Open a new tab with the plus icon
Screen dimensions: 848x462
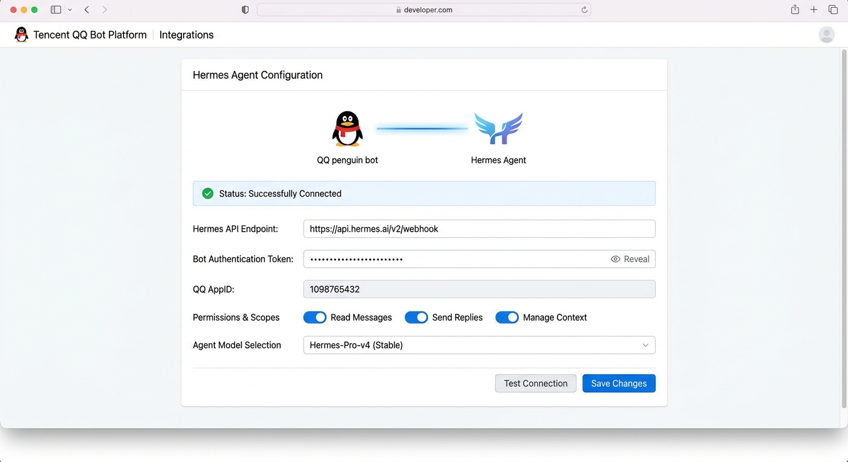(x=814, y=10)
